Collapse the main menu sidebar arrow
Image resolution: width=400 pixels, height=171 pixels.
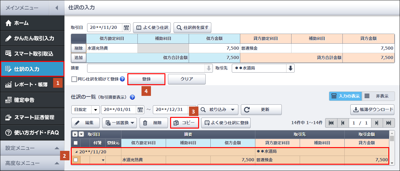point(57,8)
